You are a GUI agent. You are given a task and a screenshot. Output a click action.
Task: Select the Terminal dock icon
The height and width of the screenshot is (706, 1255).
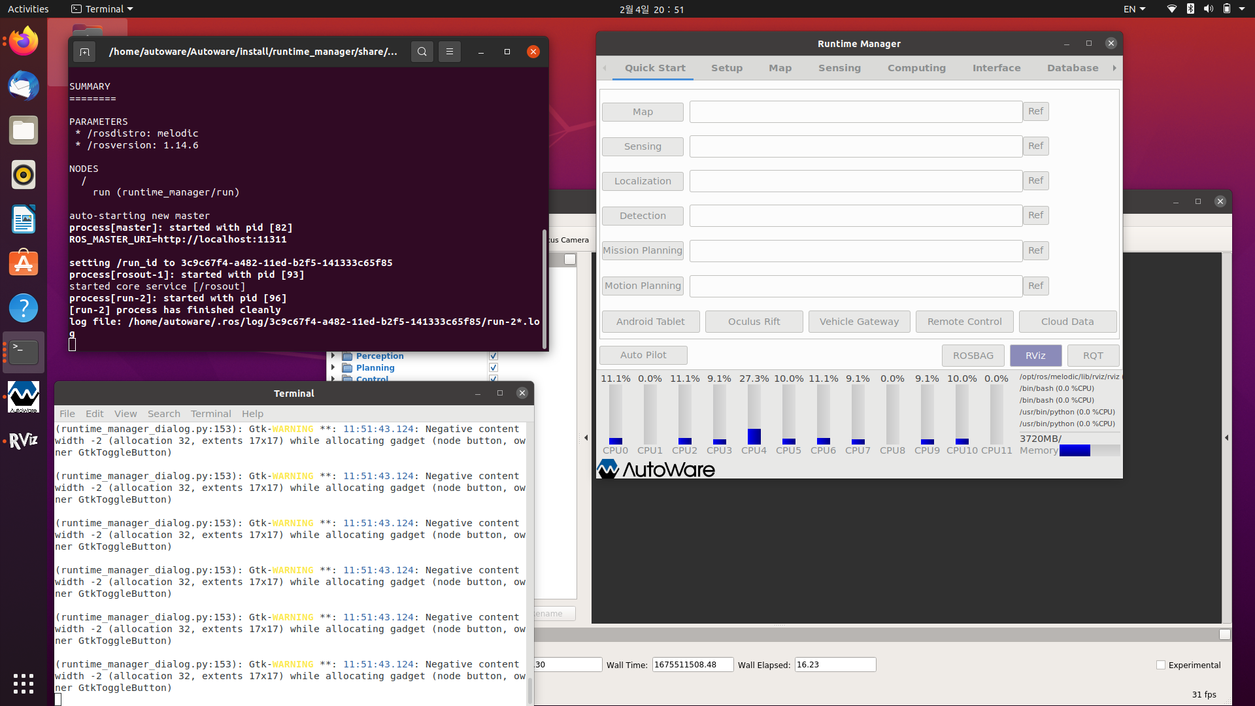(24, 352)
